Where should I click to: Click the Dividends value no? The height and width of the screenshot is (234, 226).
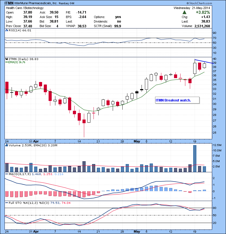[119, 21]
